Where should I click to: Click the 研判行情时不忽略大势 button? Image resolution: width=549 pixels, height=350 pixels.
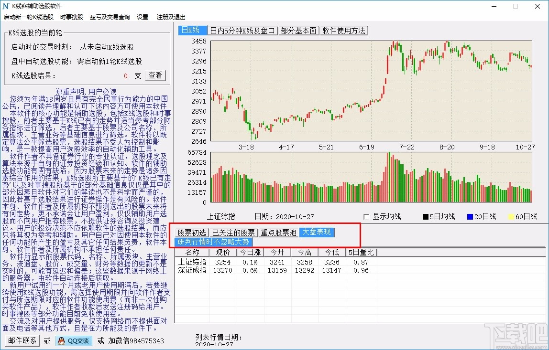[213, 243]
